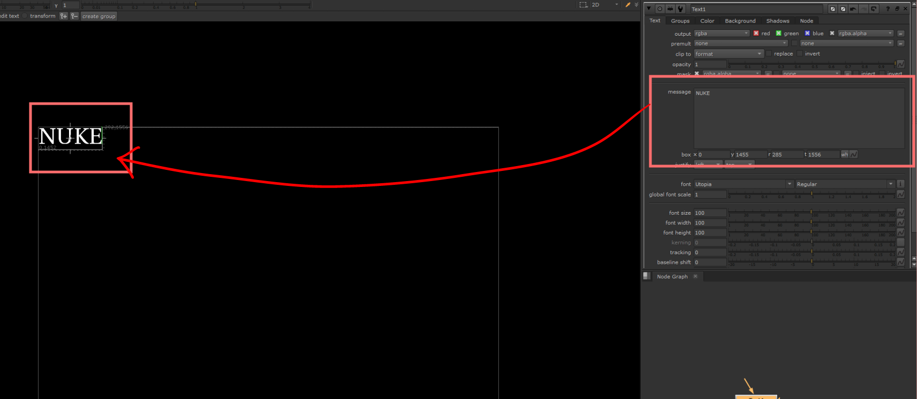Toggle the blue channel checkbox
This screenshot has height=399, width=917.
click(x=807, y=34)
